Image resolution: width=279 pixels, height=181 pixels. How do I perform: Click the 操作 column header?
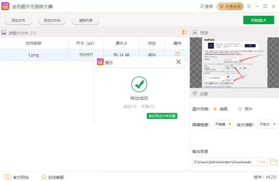click(178, 43)
